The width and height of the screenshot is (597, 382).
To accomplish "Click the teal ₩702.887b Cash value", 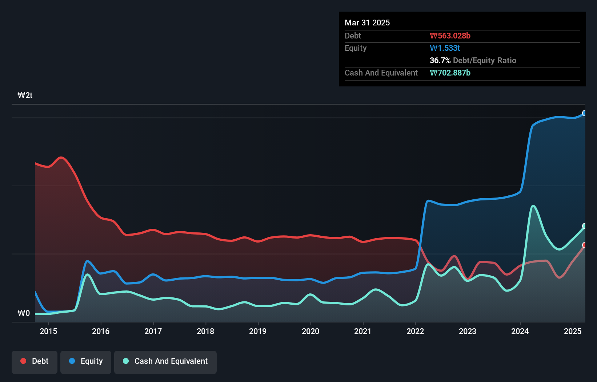I will coord(450,73).
